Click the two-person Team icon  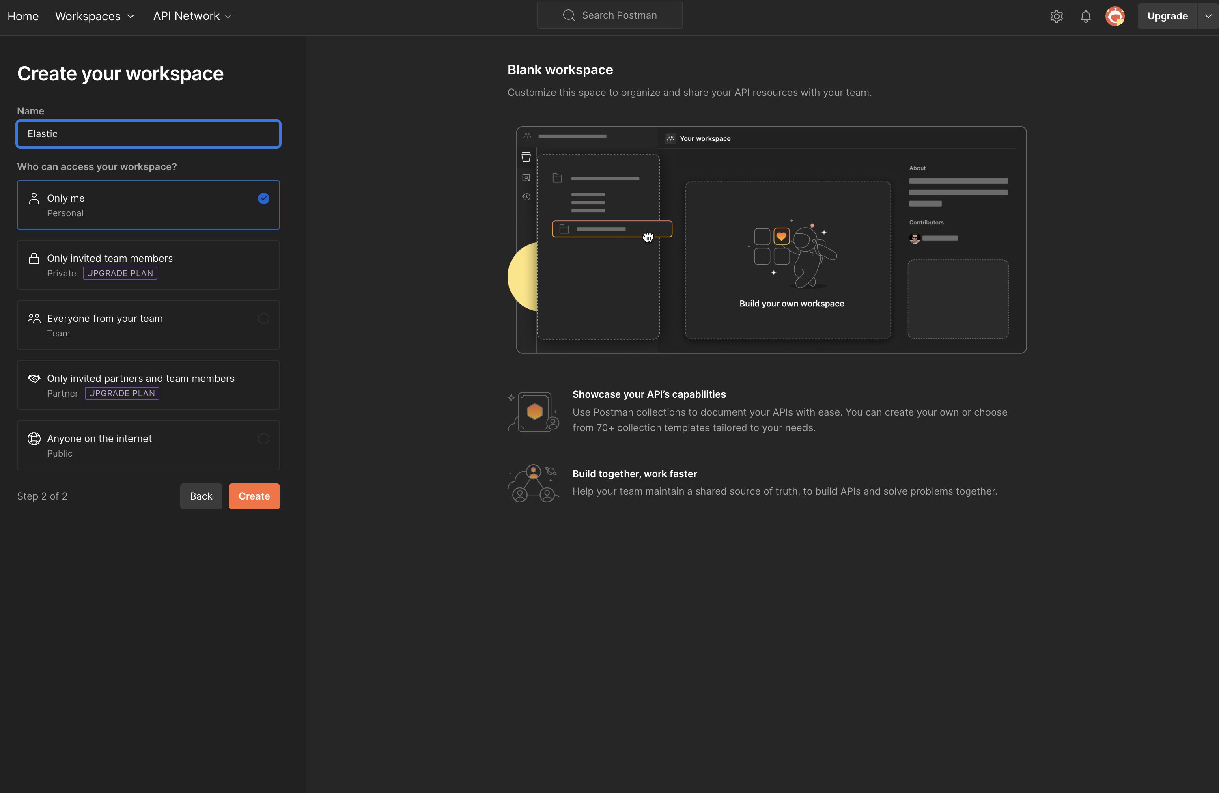tap(34, 319)
